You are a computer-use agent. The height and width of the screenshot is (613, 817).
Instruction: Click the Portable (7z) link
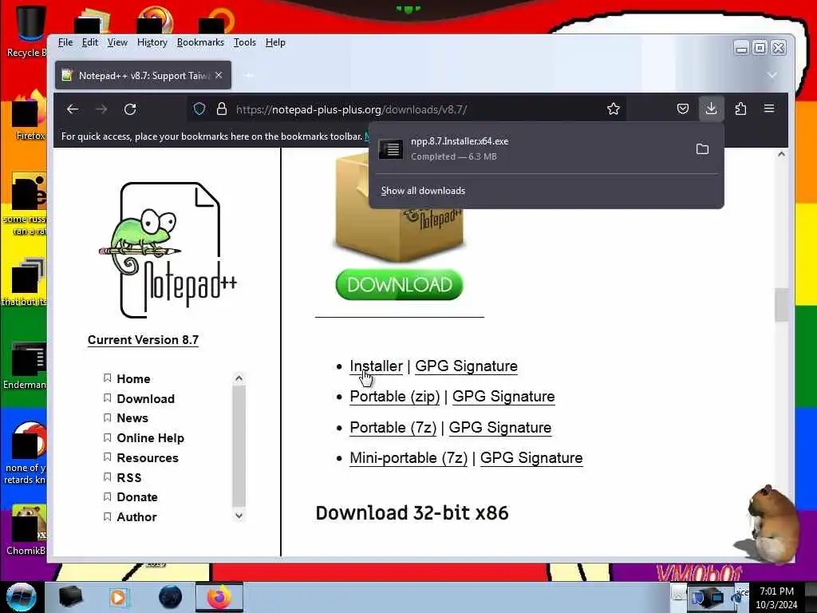click(393, 428)
